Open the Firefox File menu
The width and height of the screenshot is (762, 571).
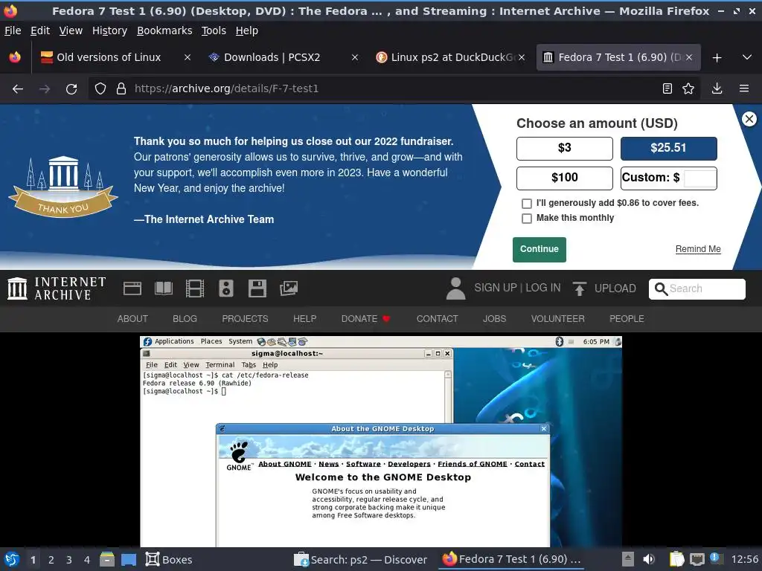pyautogui.click(x=13, y=30)
